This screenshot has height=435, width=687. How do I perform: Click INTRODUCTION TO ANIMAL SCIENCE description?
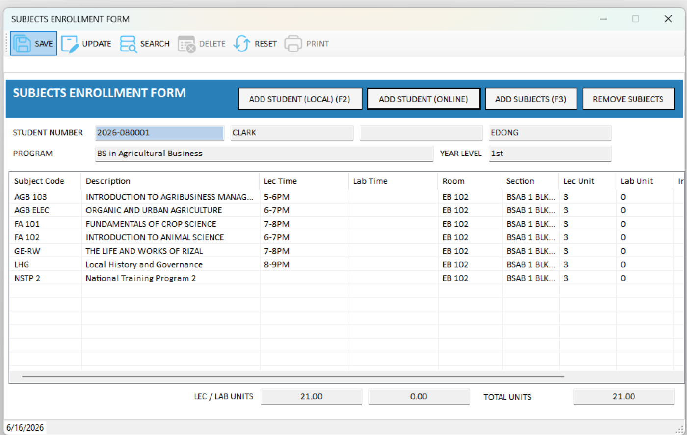(155, 237)
